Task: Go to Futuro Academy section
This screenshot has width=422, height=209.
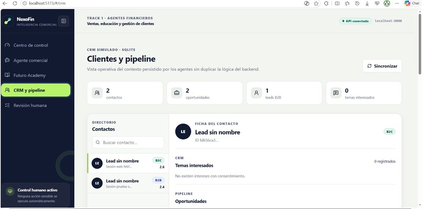Action: pos(36,75)
